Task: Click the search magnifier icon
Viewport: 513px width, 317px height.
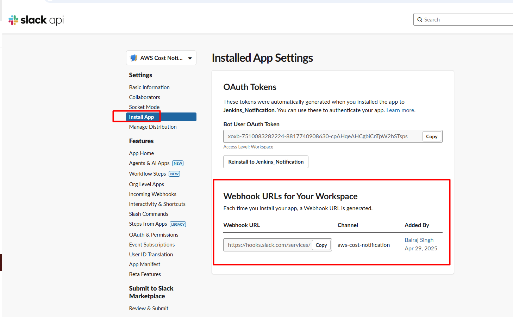Action: coord(420,20)
